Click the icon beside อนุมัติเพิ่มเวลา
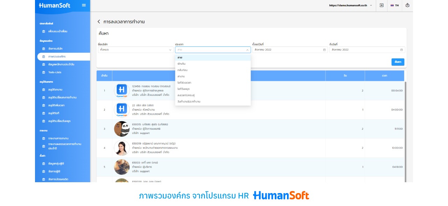 pos(44,105)
